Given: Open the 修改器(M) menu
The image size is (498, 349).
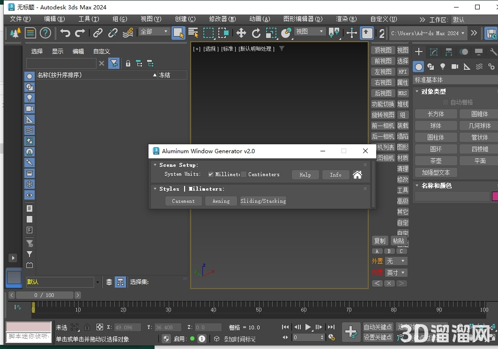Looking at the screenshot, I should point(223,19).
